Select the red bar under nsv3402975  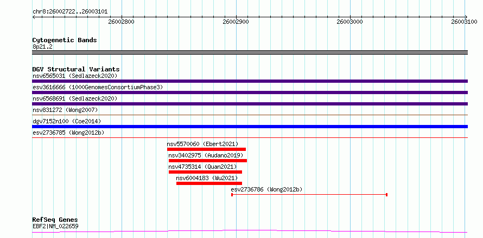point(208,161)
